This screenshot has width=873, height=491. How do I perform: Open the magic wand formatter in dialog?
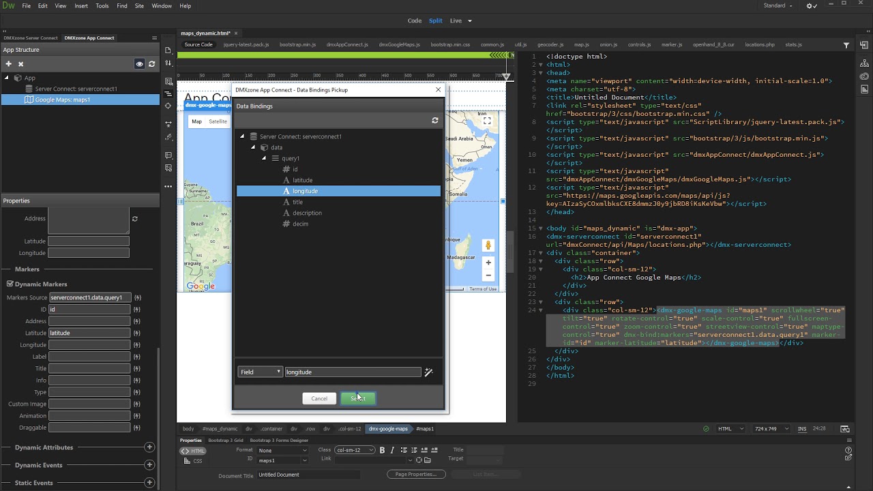pyautogui.click(x=428, y=372)
